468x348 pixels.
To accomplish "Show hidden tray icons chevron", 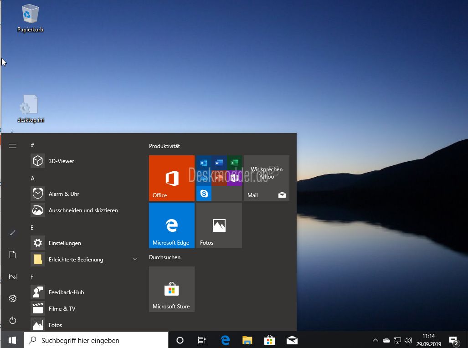I will click(x=375, y=340).
